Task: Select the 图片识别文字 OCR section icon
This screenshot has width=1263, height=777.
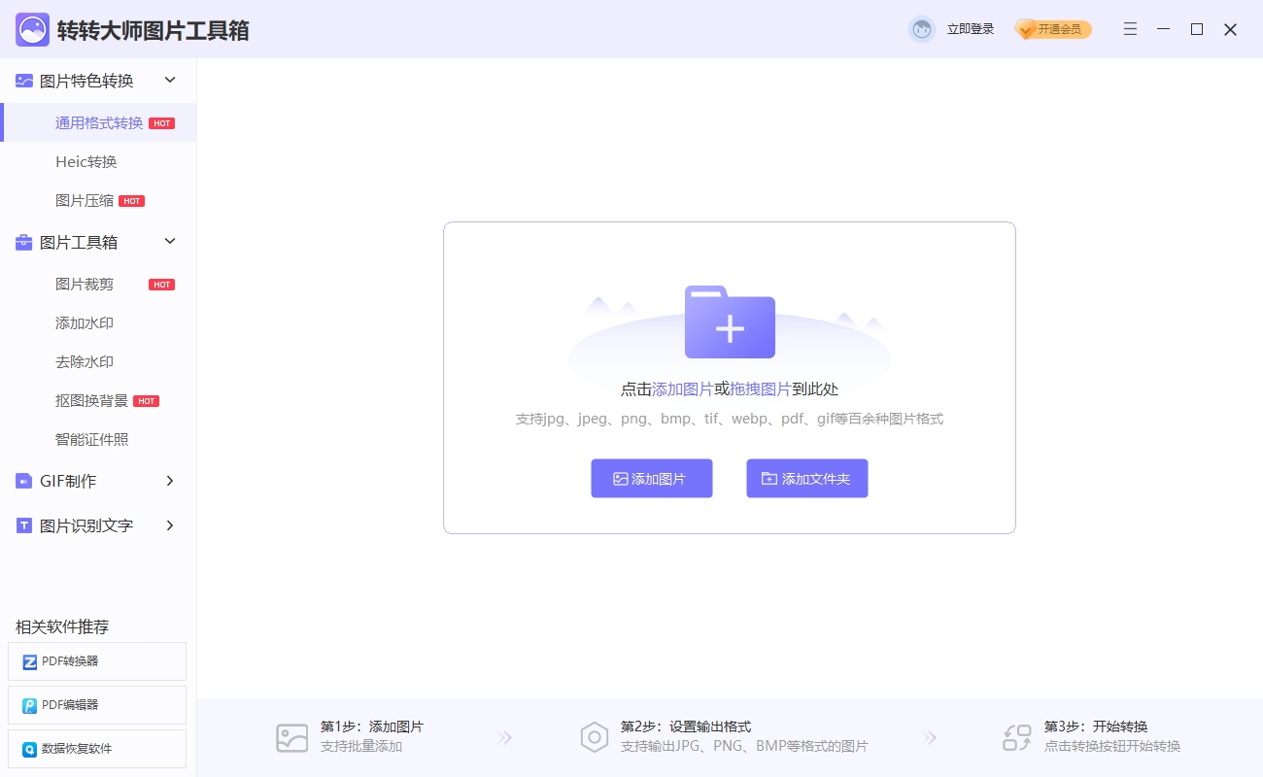Action: pos(22,525)
